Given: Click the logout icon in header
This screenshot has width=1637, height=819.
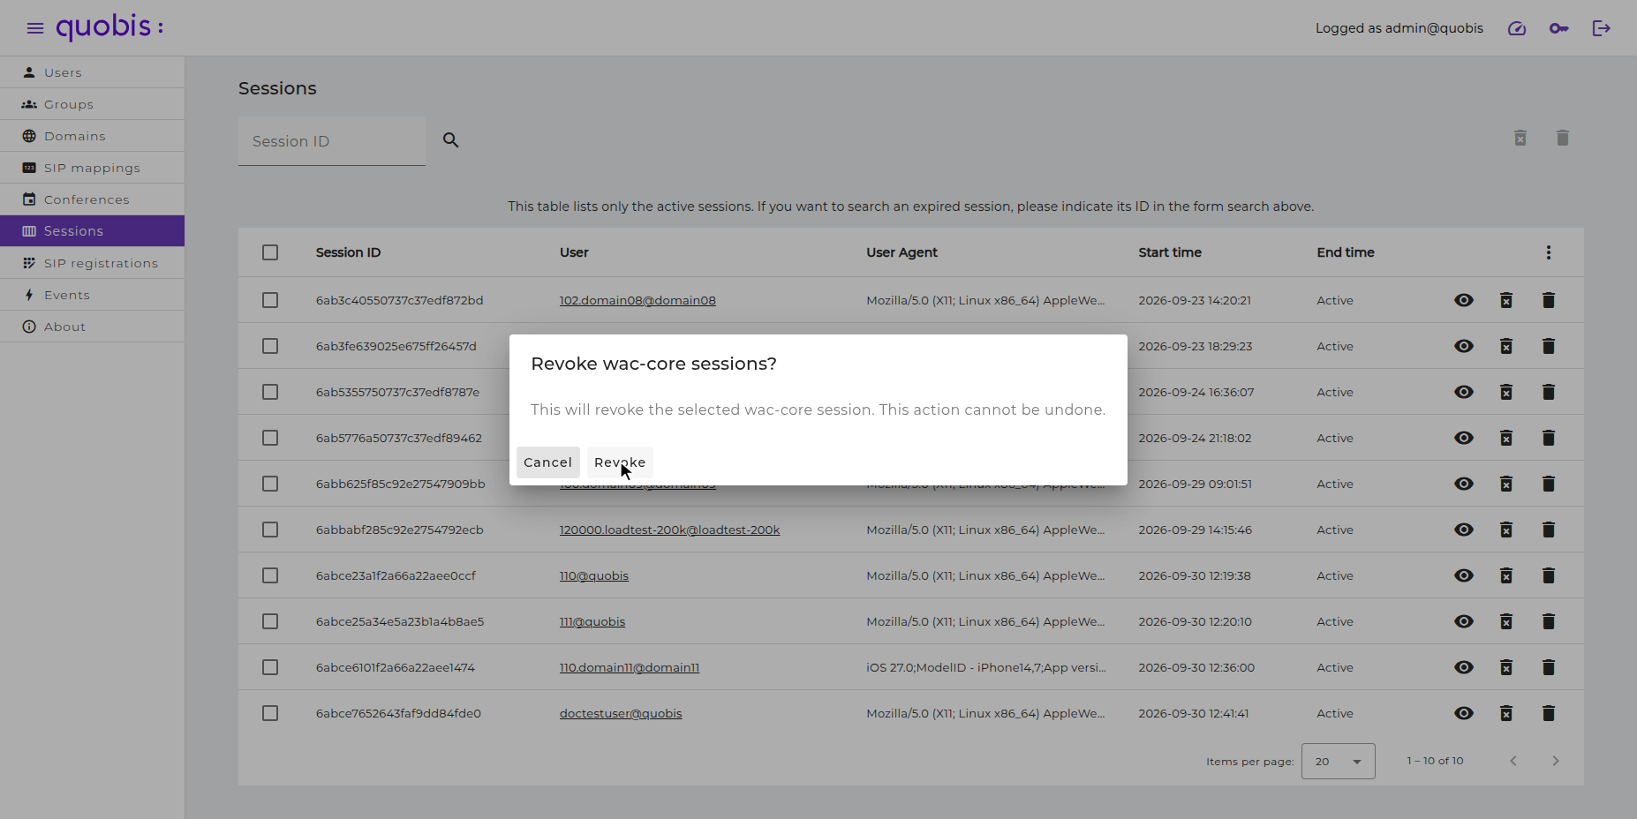Looking at the screenshot, I should click(1602, 28).
